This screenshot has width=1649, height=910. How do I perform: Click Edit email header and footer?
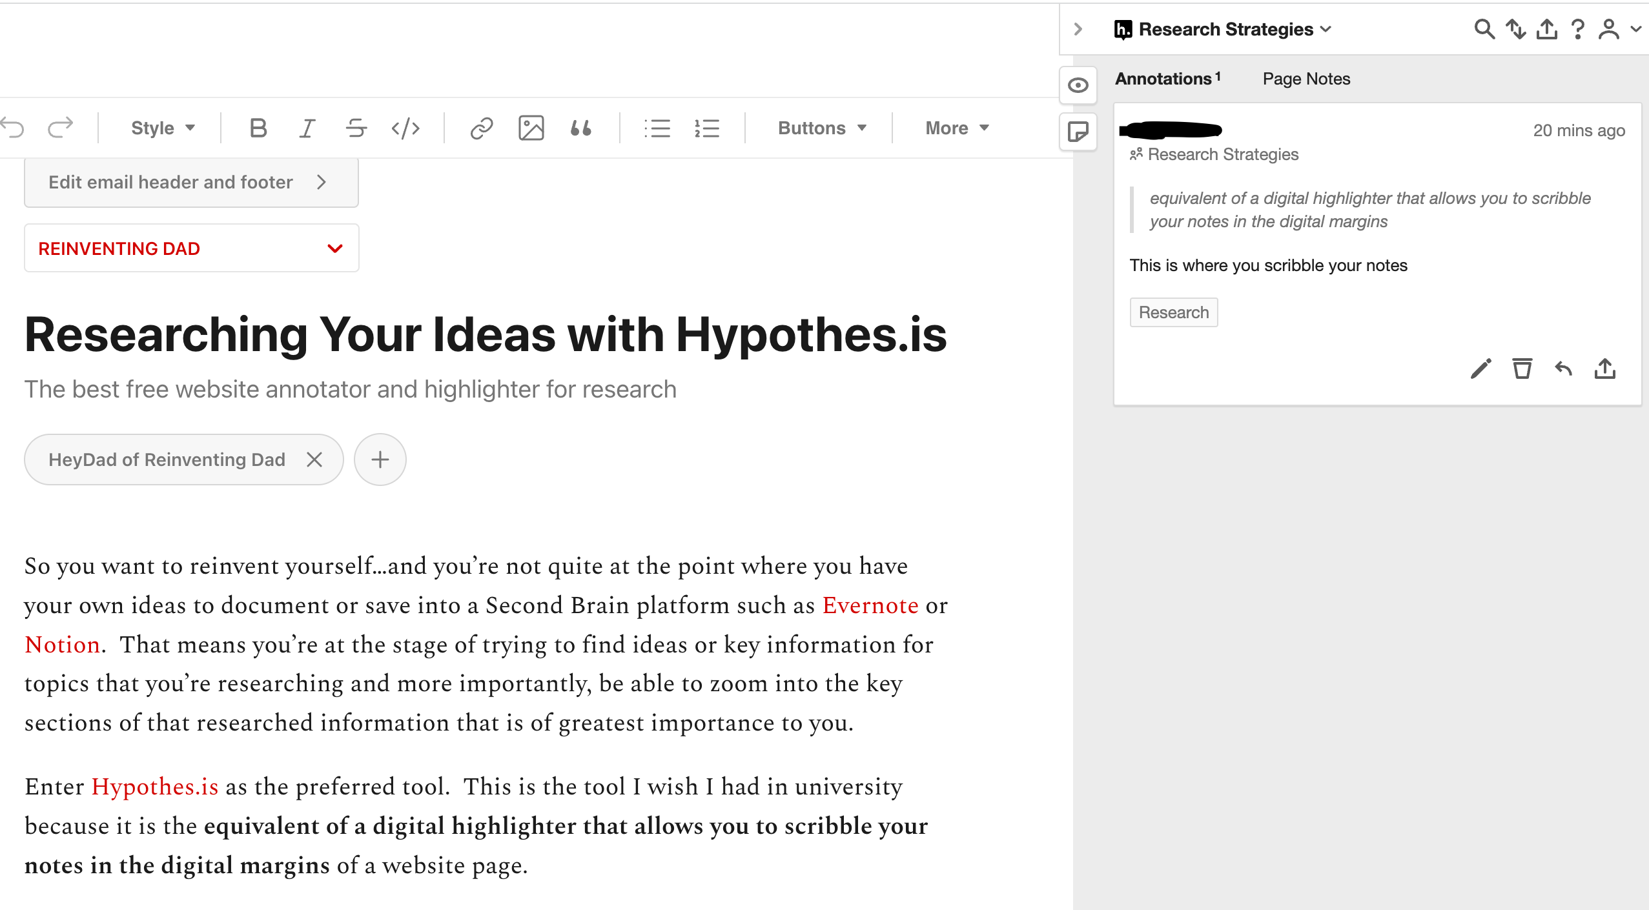click(x=191, y=183)
